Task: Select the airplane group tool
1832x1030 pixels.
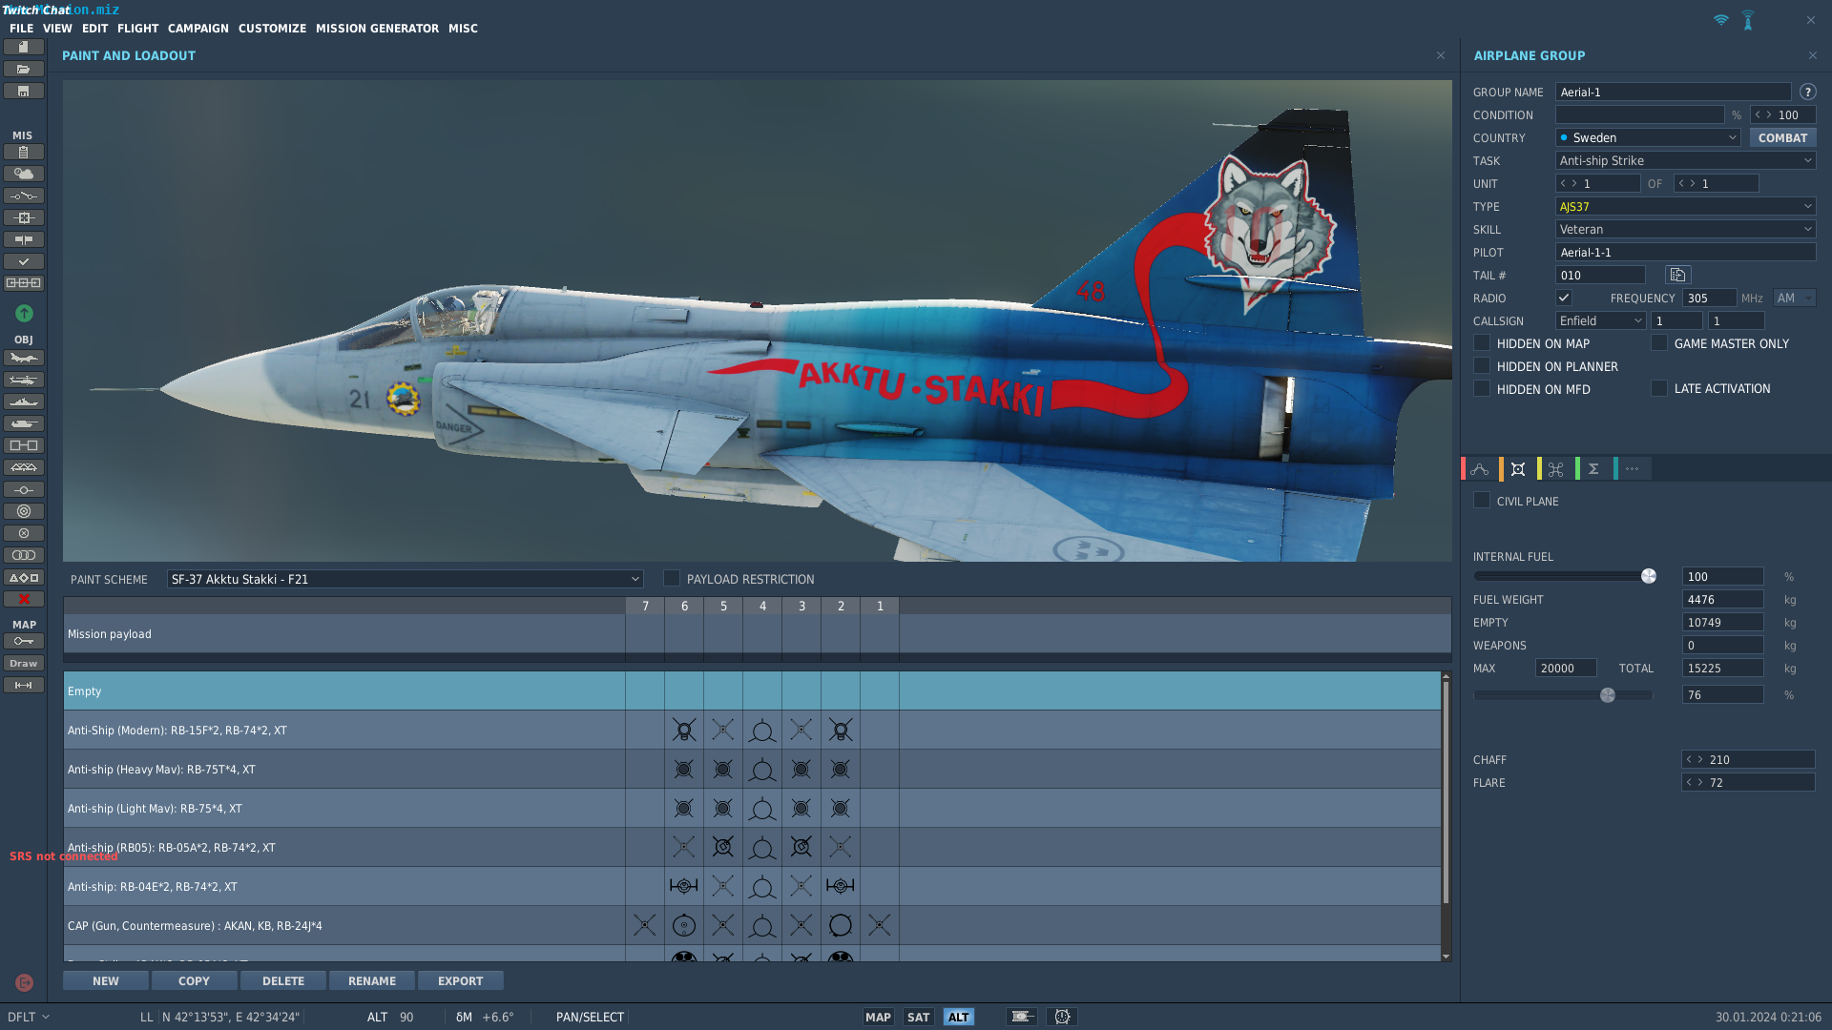Action: (24, 358)
